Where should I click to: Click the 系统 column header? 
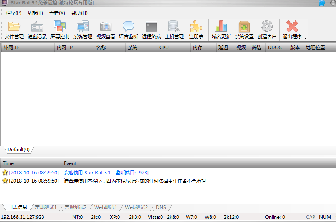141,48
